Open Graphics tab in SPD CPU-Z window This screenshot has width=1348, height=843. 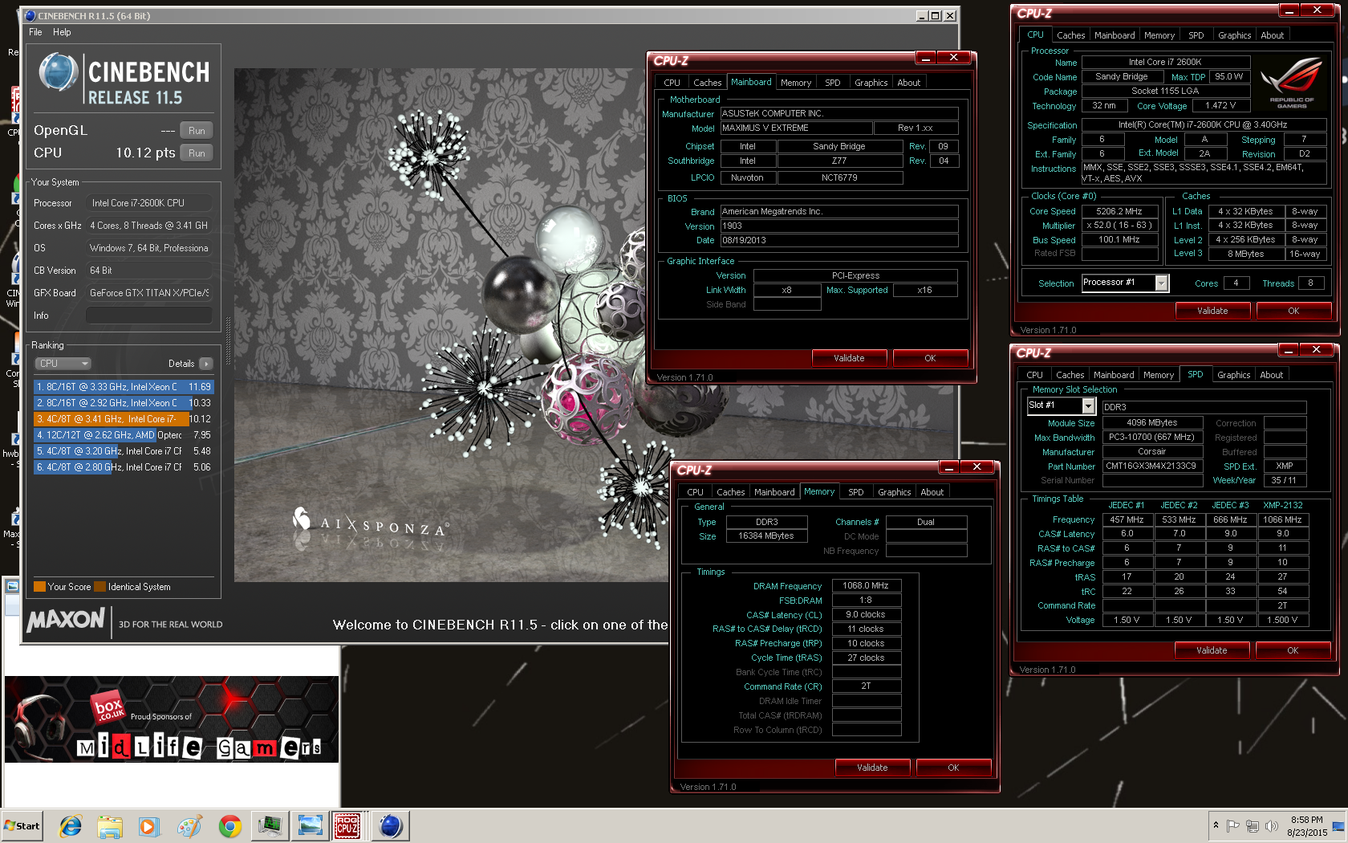click(x=1233, y=375)
